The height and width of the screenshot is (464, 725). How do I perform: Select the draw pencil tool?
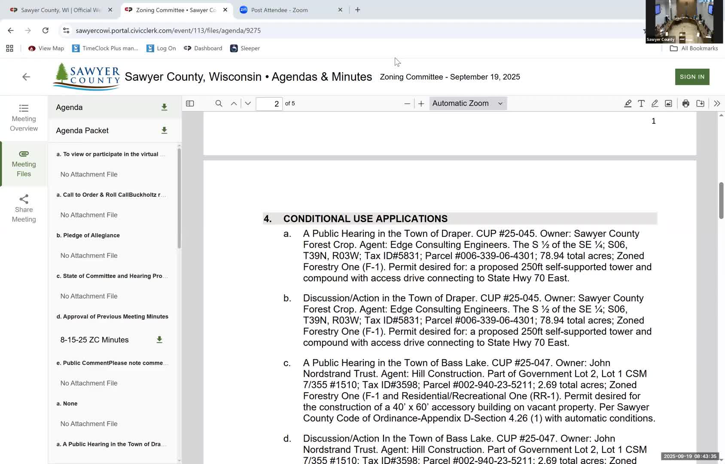click(x=655, y=104)
